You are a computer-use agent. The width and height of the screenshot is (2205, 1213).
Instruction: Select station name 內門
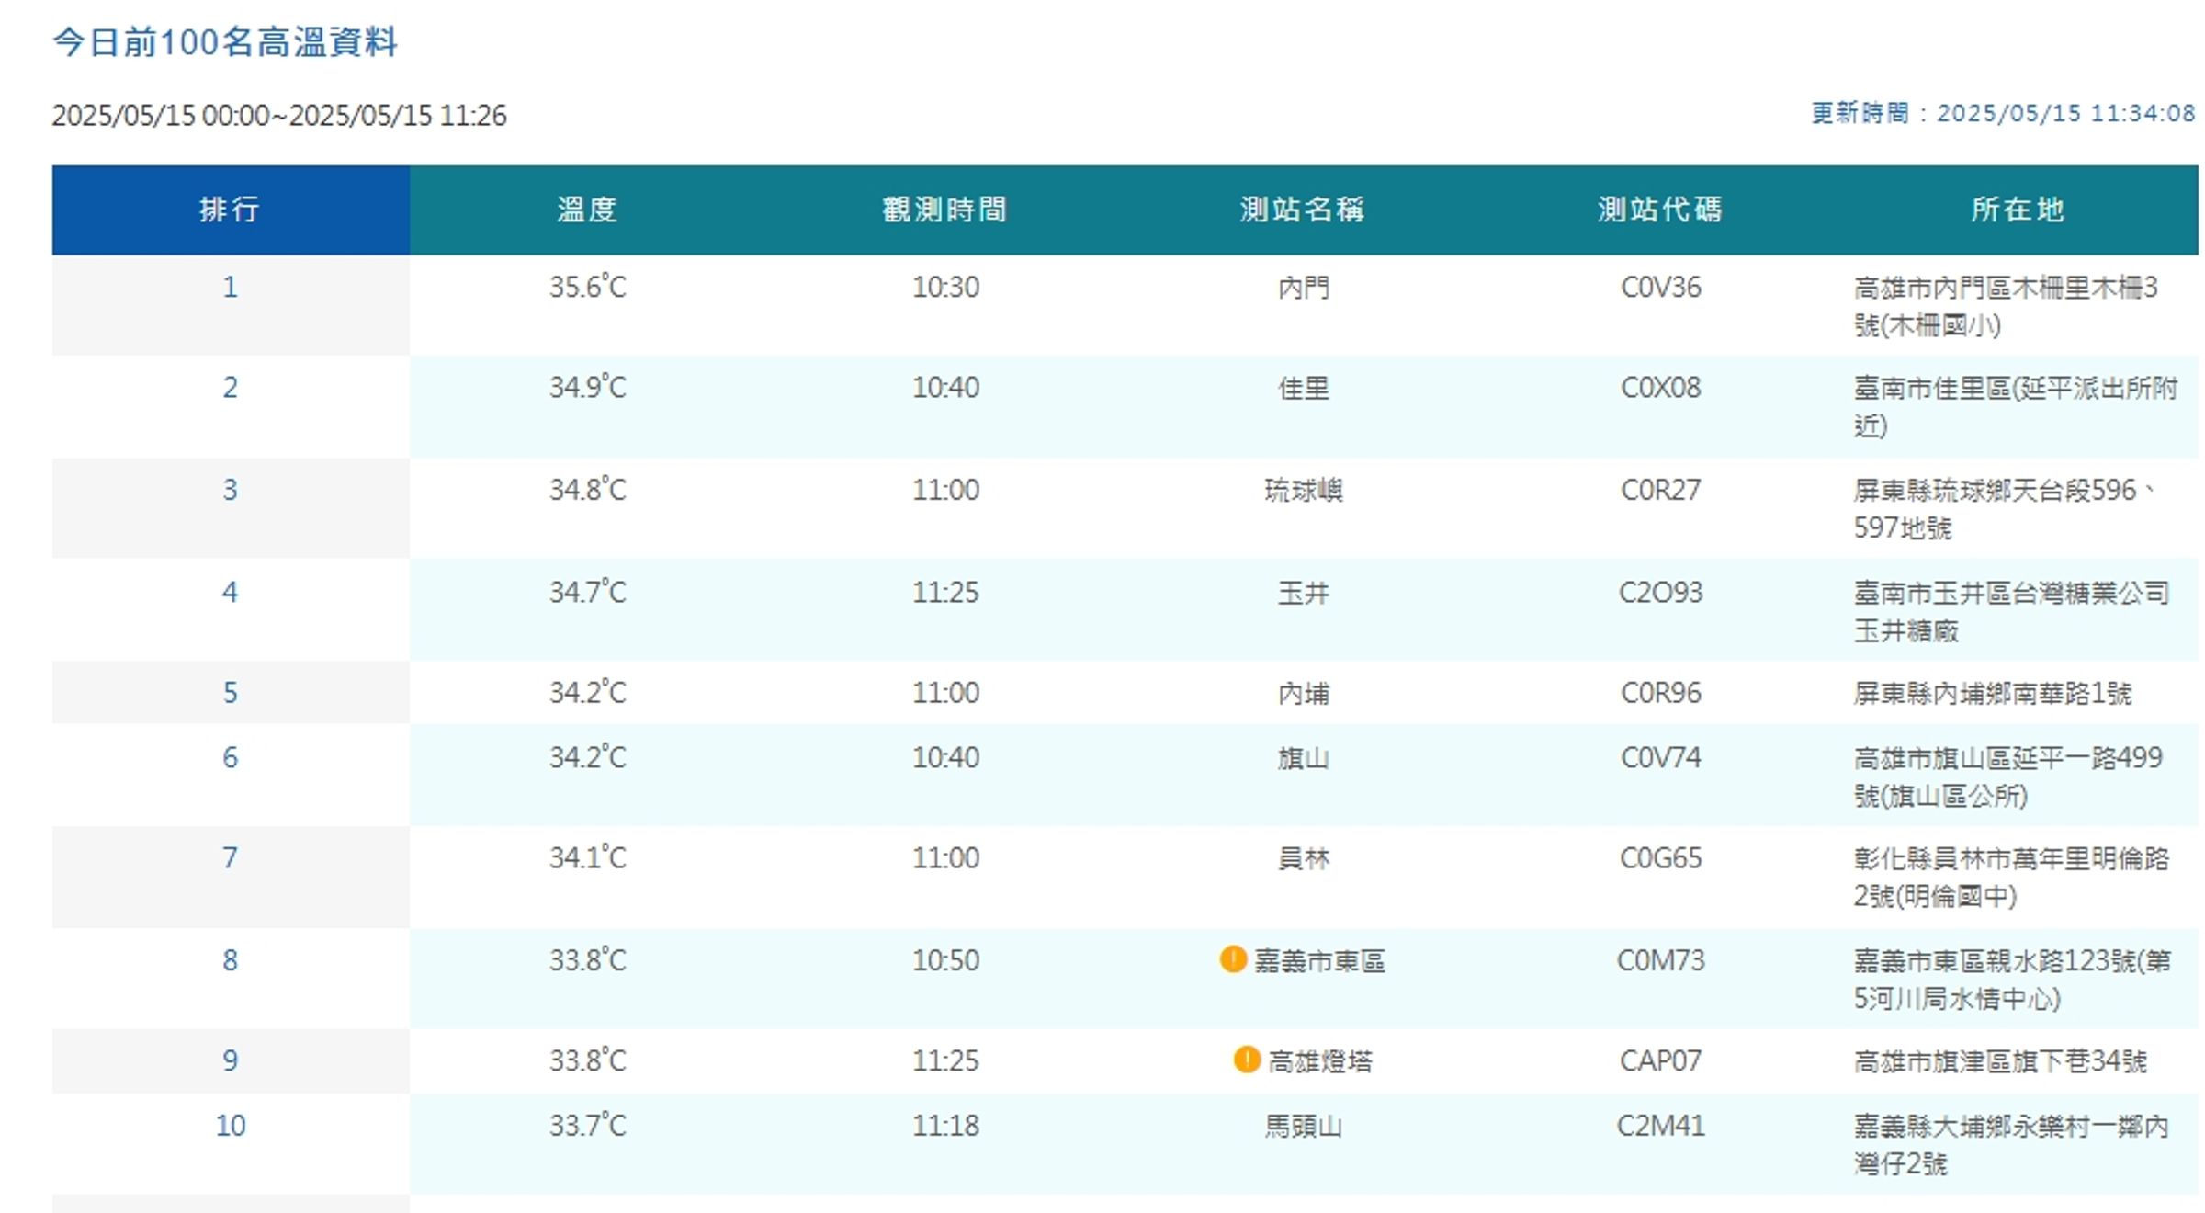(1304, 288)
